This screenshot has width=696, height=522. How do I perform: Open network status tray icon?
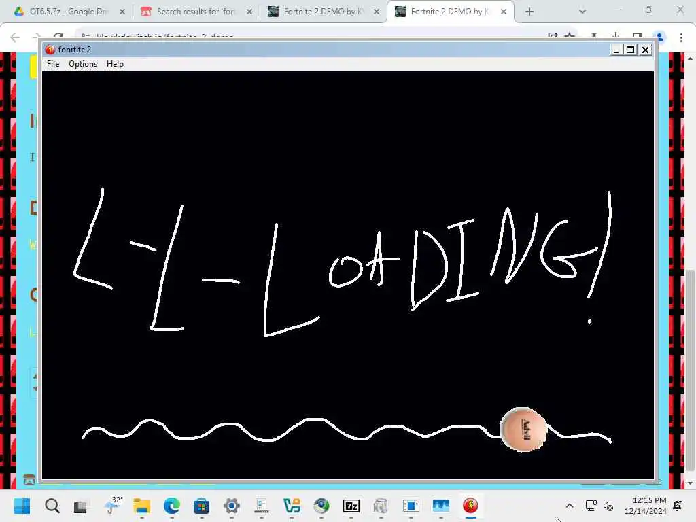pyautogui.click(x=591, y=506)
